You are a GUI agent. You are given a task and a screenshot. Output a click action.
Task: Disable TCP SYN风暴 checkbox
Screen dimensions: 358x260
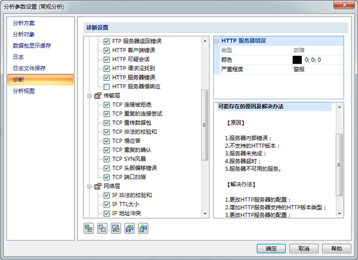click(x=106, y=159)
